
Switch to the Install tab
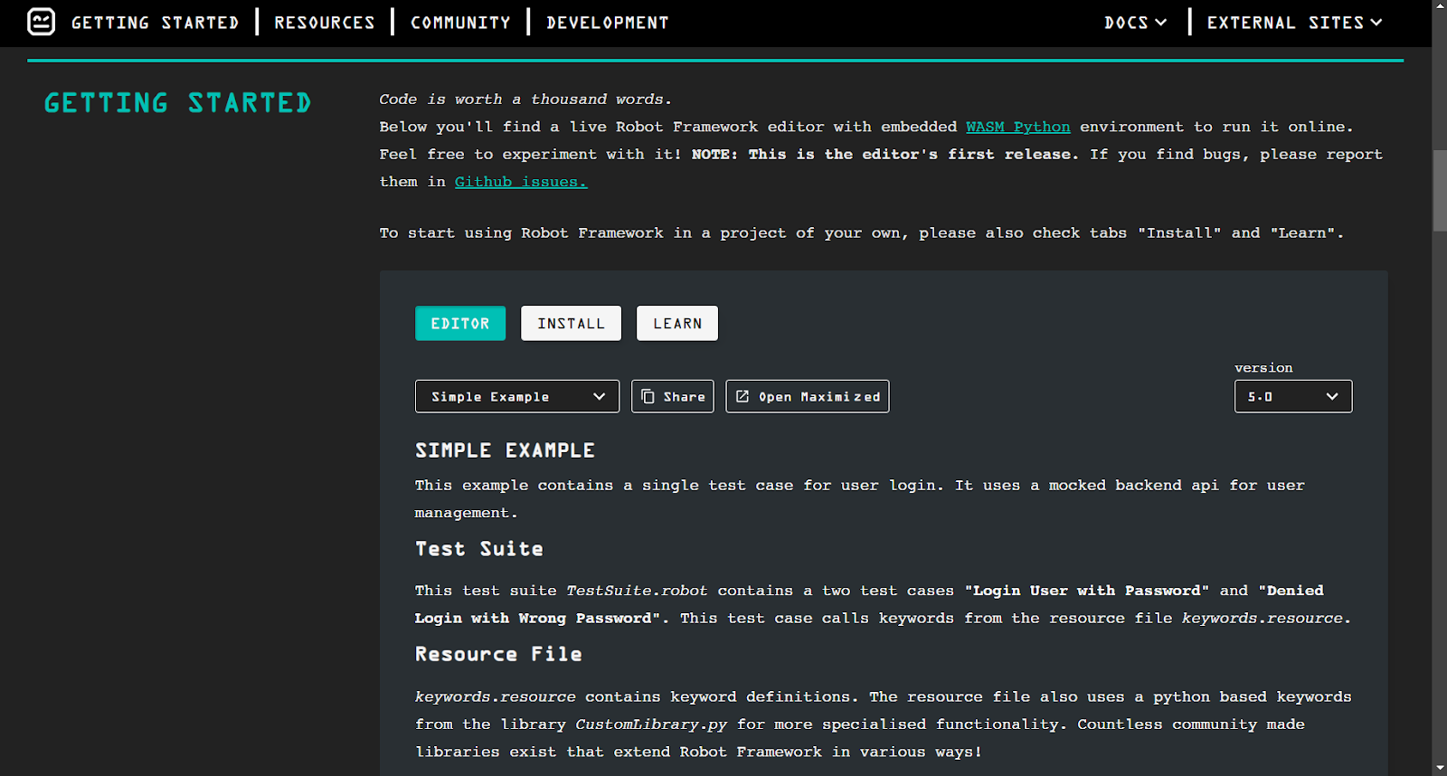(571, 323)
